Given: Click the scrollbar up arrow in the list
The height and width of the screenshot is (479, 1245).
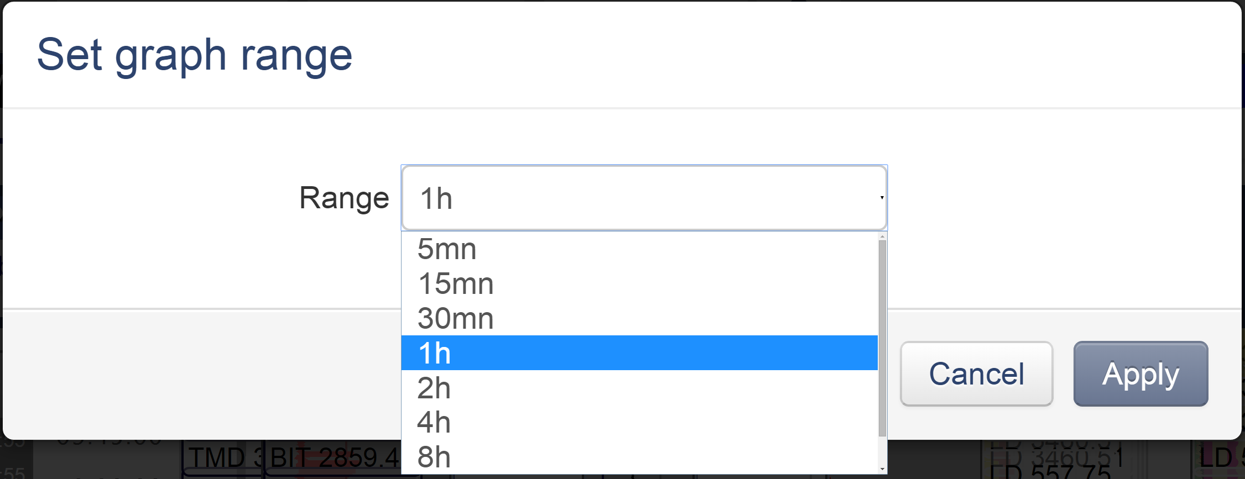Looking at the screenshot, I should point(882,238).
